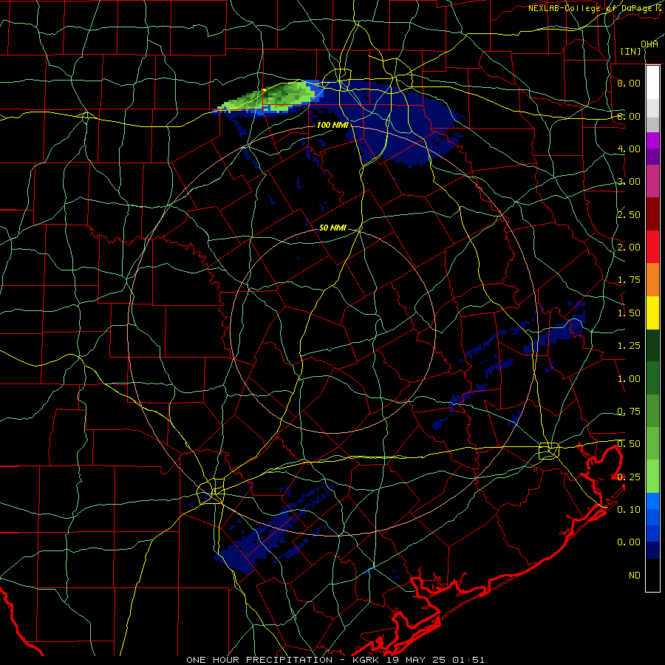Screen dimensions: 665x665
Task: Click the 50 NMI range ring label
Action: (x=332, y=228)
